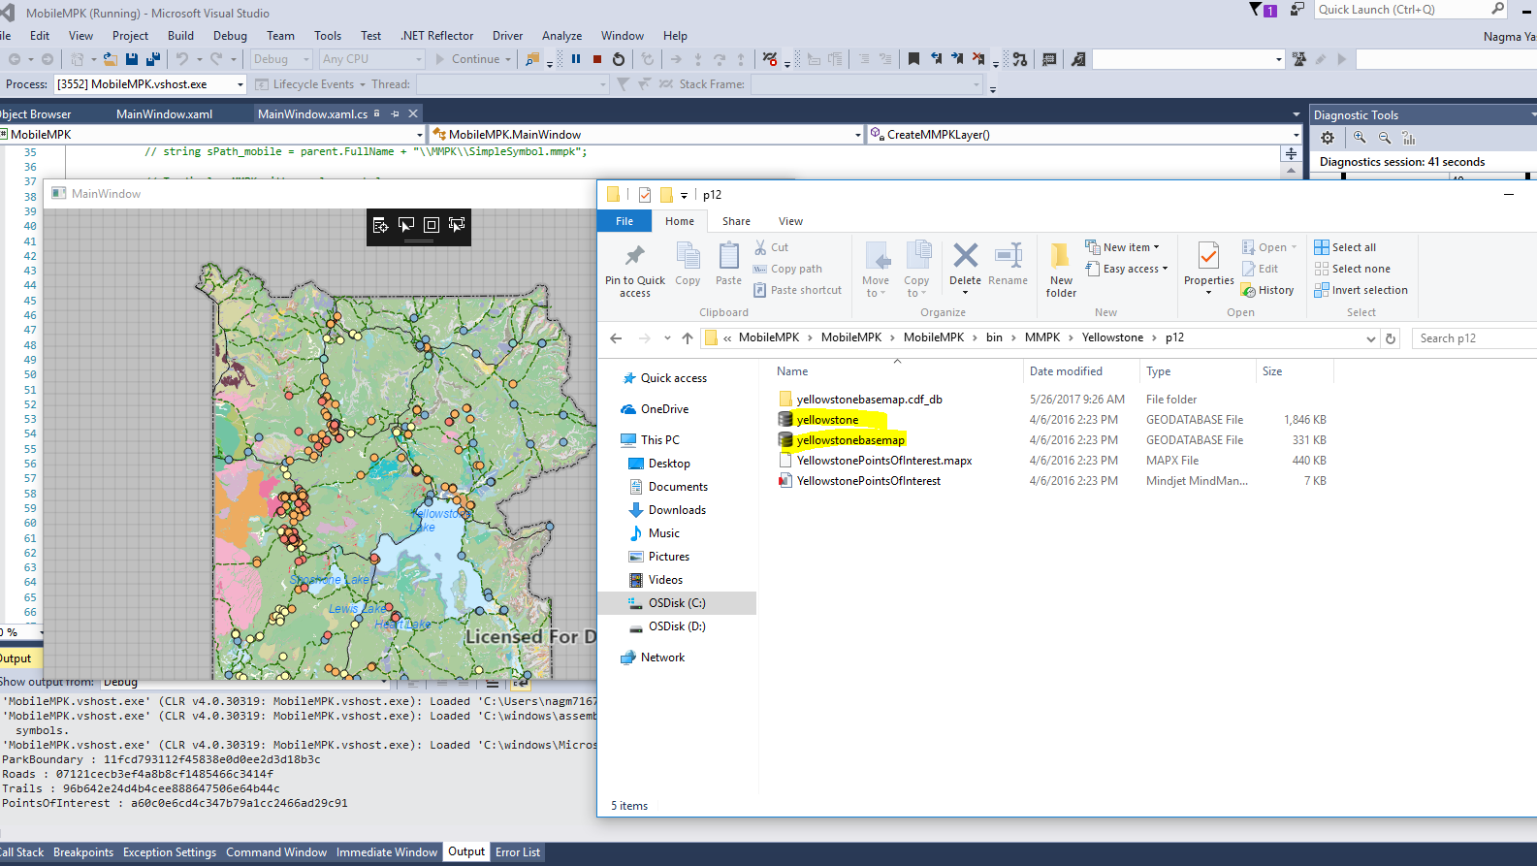Click Copy path in Explorer ribbon
Screen dimensions: 1537x866
click(x=787, y=269)
